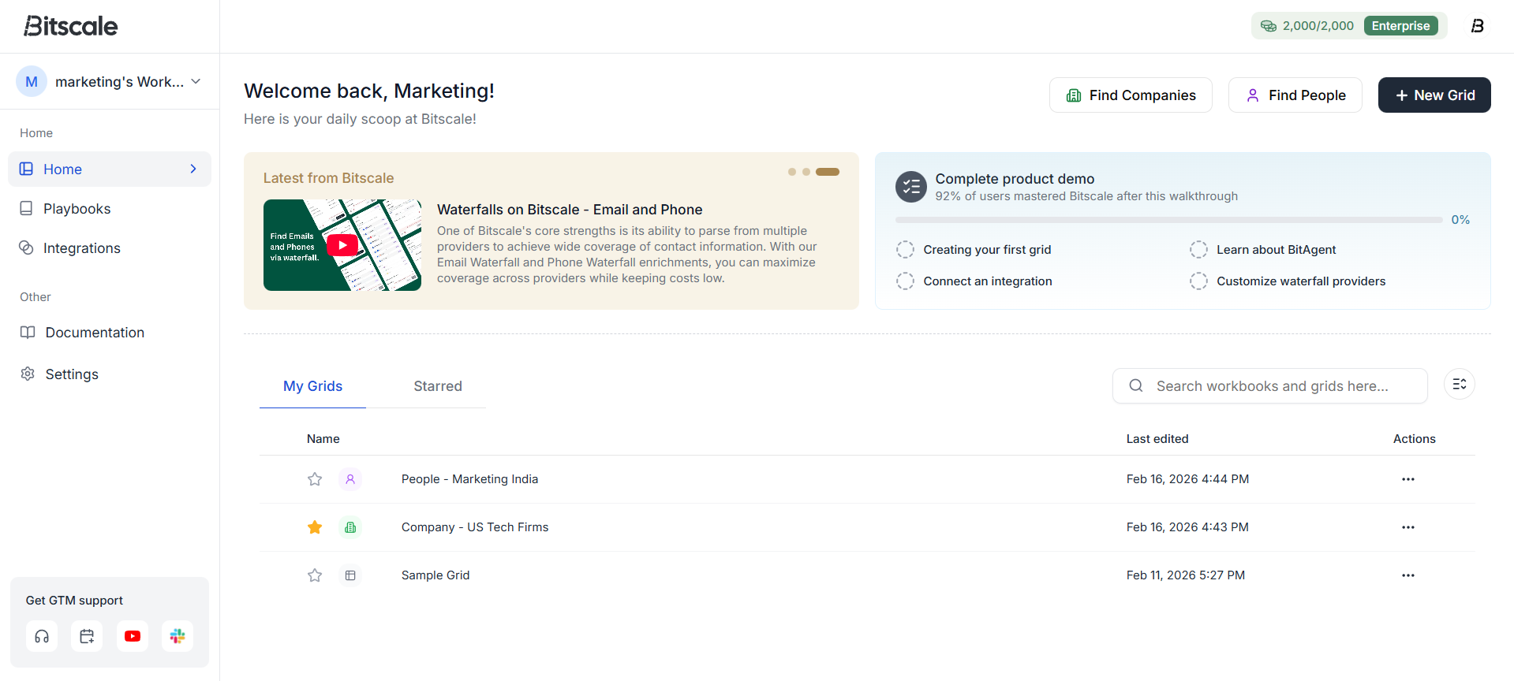Star the Sample Grid
The width and height of the screenshot is (1514, 681).
tap(315, 575)
